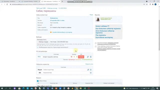160x90 pixels.
Task: Open new browser tab with plus
Action: click(62, 1)
